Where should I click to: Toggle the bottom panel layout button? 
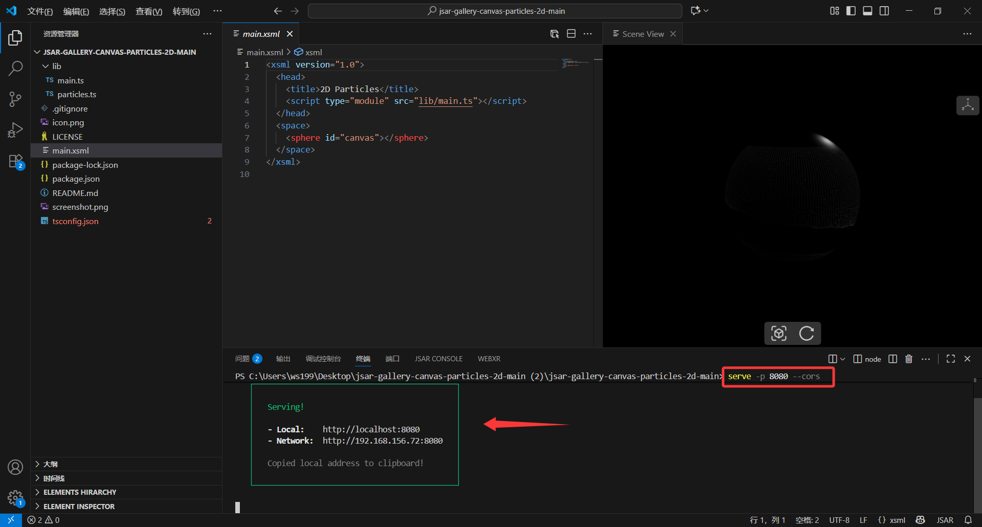(x=867, y=11)
